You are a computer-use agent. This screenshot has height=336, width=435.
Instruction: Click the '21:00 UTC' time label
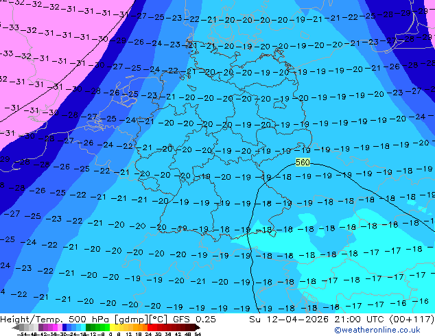(360, 320)
